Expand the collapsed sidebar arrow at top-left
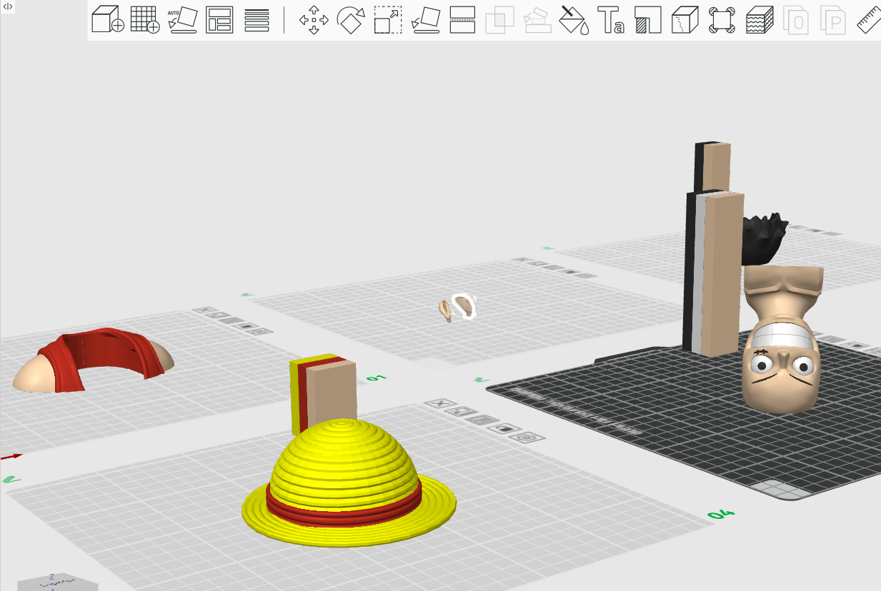Screen dimensions: 881x591 click(x=8, y=6)
